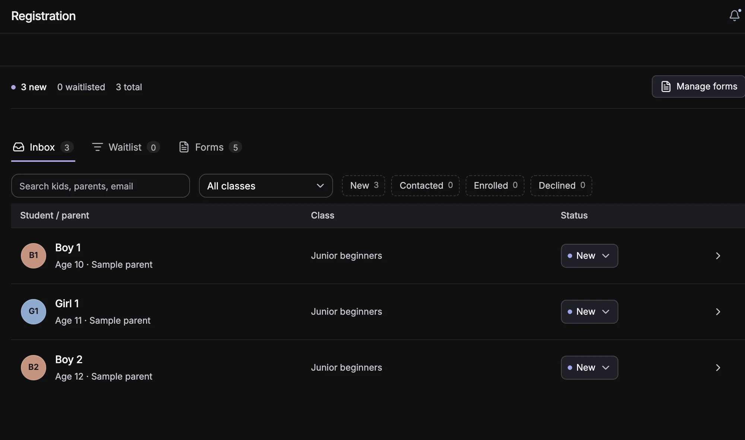
Task: Open the notifications bell
Action: coord(735,16)
